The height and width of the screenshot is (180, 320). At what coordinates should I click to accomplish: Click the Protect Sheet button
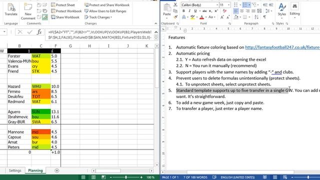coord(63,5)
